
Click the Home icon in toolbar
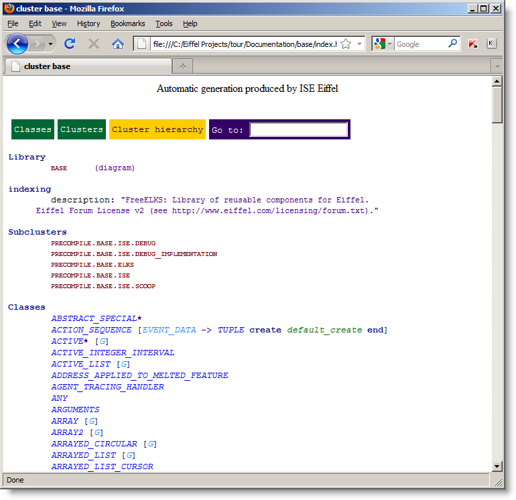tap(118, 44)
